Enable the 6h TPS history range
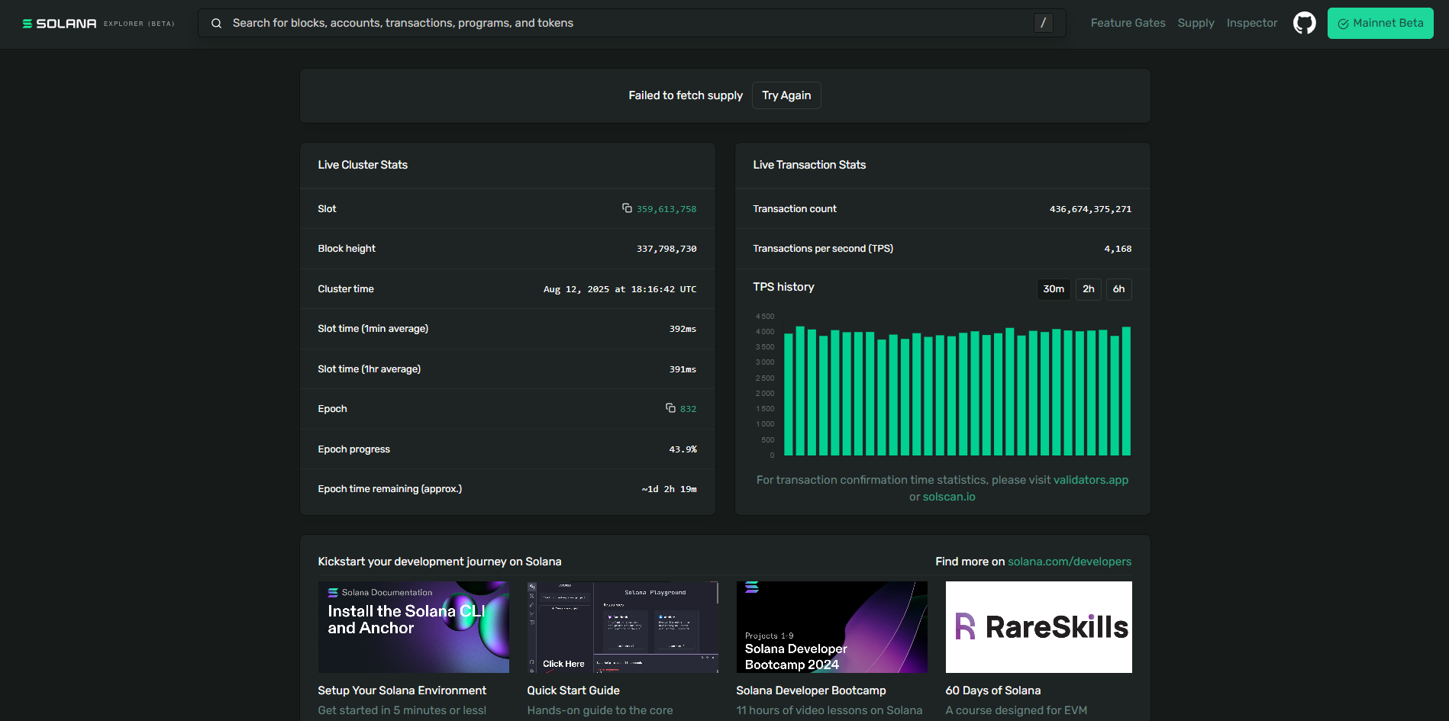Image resolution: width=1449 pixels, height=721 pixels. 1118,289
